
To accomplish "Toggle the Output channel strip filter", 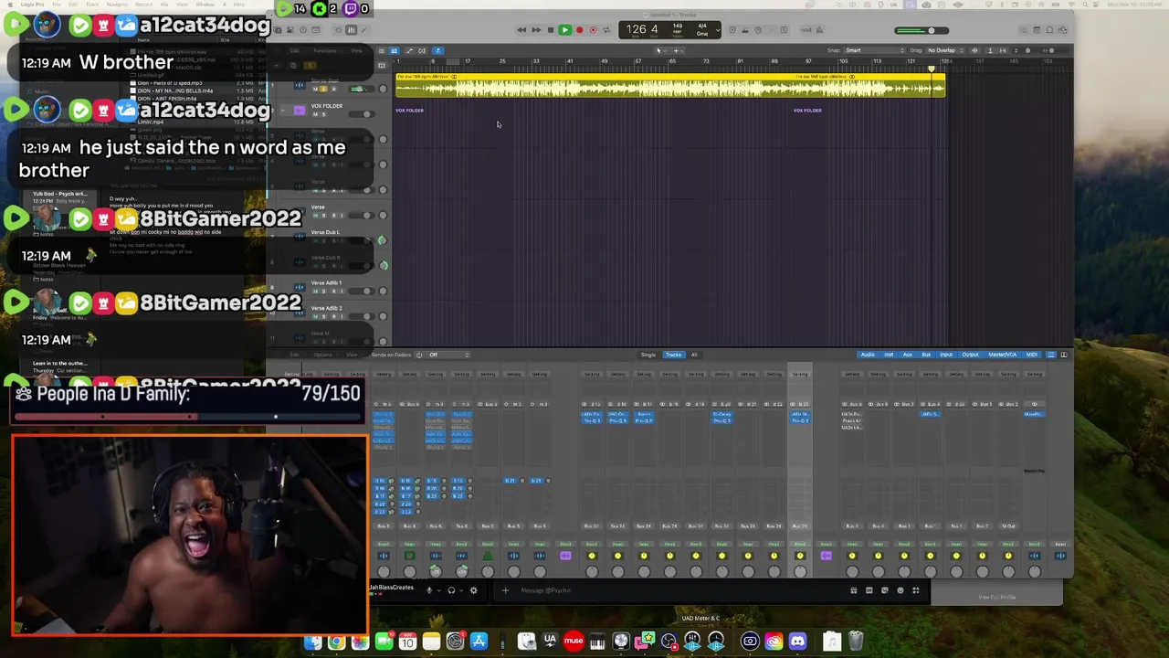I will click(970, 355).
